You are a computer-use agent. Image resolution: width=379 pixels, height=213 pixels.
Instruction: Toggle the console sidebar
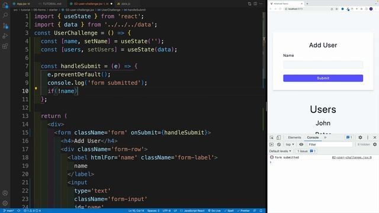272,144
